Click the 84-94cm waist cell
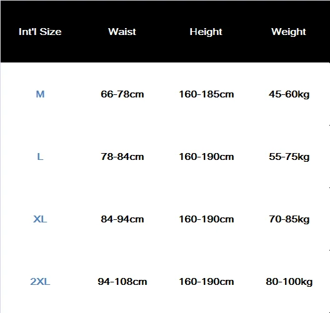Screen dimensions: 330x313 click(122, 219)
